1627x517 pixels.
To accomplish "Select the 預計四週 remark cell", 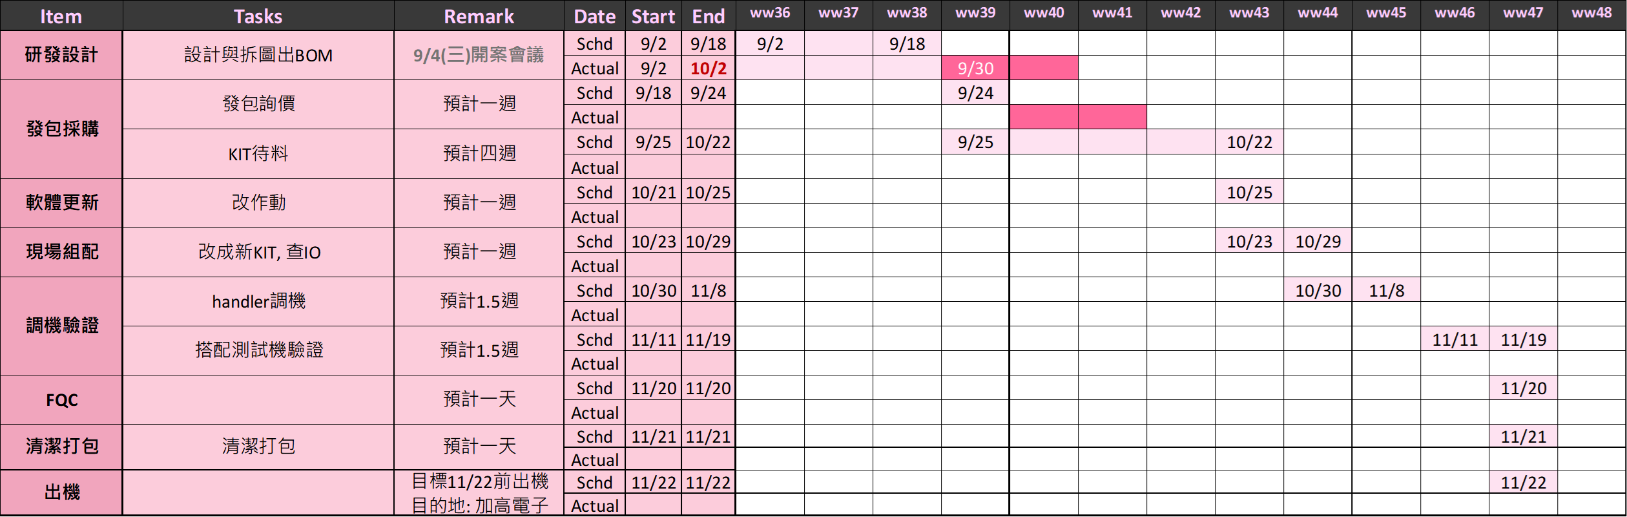I will pyautogui.click(x=479, y=154).
